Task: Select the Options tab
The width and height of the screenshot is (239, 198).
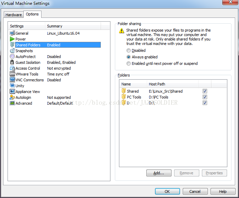Action: coord(32,14)
